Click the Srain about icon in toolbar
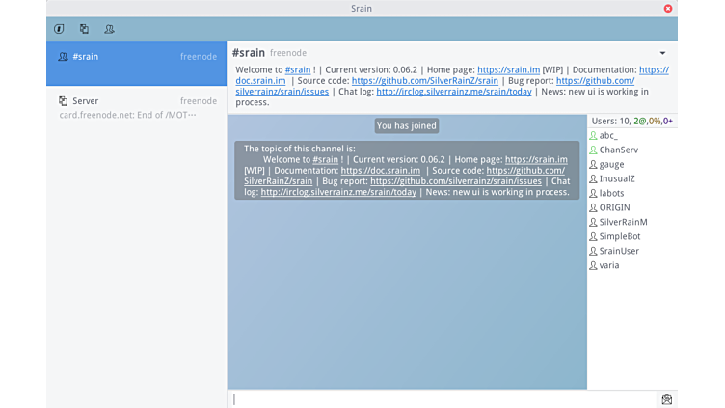The height and width of the screenshot is (408, 725). click(60, 29)
